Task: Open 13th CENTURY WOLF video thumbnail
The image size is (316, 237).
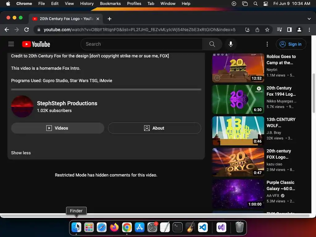Action: pos(238,131)
